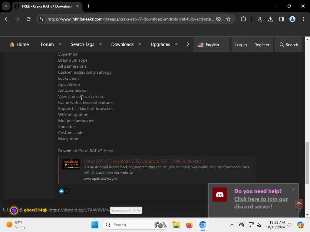Click the address bar URL field
310x232 pixels.
130,19
